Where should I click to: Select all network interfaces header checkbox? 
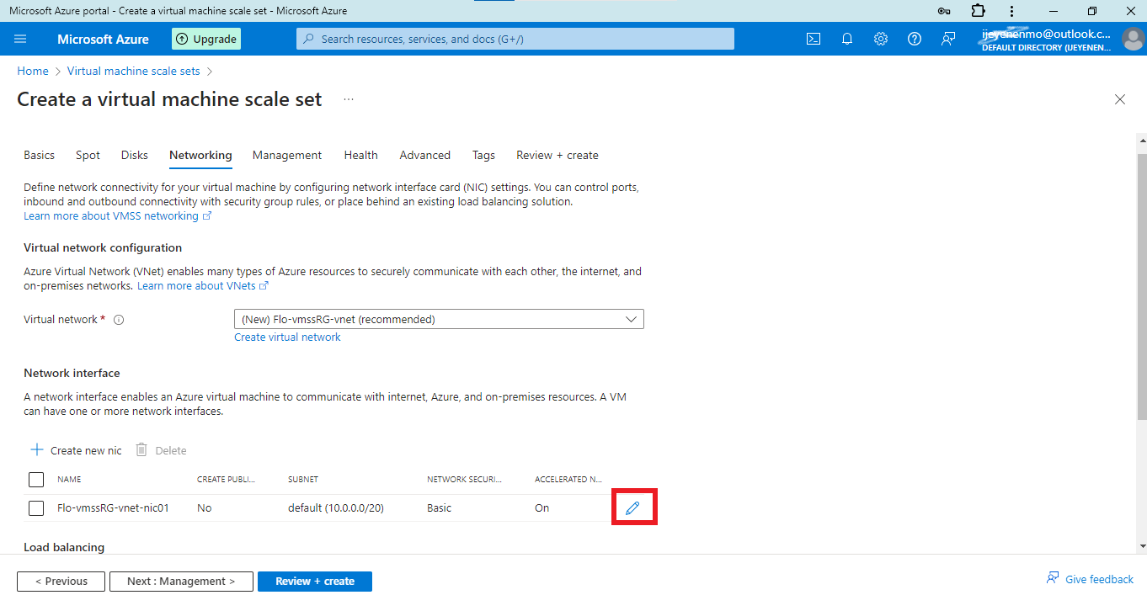(x=36, y=480)
